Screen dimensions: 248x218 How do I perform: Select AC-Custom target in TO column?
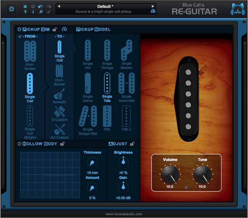tap(59, 132)
